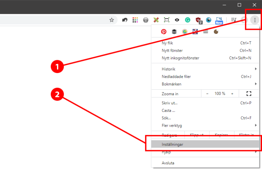This screenshot has height=180, width=262.
Task: Click the black eye extension icon
Action: point(177,20)
